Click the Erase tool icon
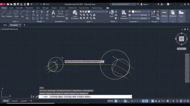The width and height of the screenshot is (190, 106). click(x=47, y=12)
